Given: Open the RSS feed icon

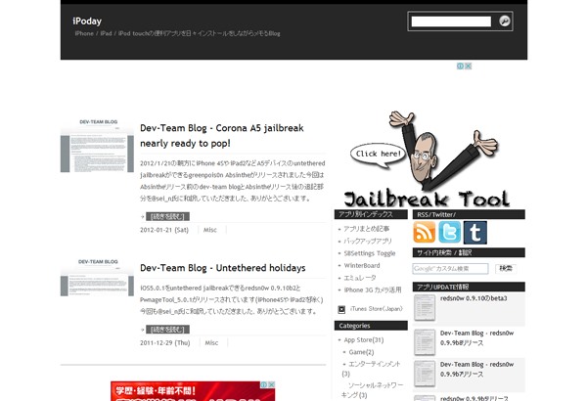Looking at the screenshot, I should pos(425,232).
